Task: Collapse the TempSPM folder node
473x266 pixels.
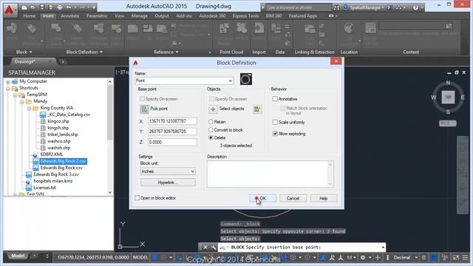Action: tap(15, 95)
